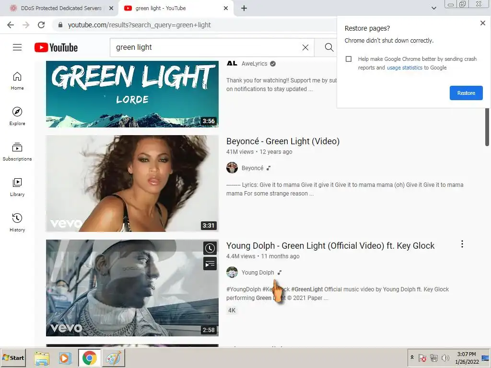Image resolution: width=491 pixels, height=368 pixels.
Task: Open Beyoncé - Green Light (Video) title
Action: (283, 141)
